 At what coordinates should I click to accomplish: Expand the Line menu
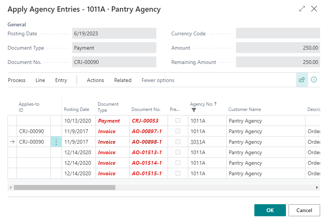[x=40, y=80]
